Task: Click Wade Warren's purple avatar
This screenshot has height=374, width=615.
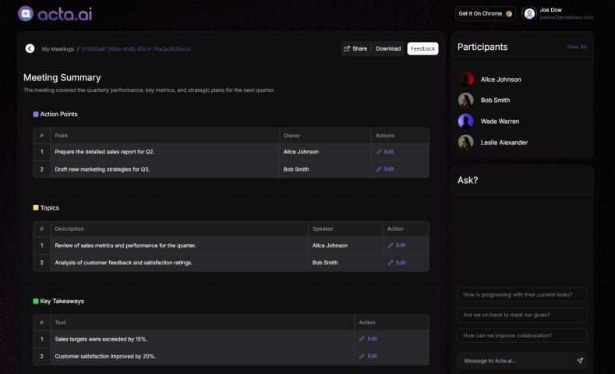Action: click(x=466, y=121)
